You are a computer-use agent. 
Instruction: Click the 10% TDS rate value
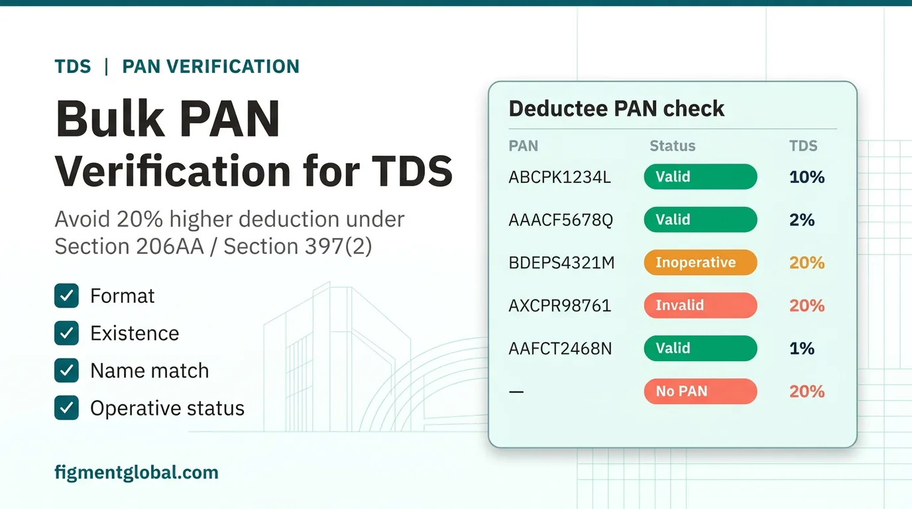[807, 177]
